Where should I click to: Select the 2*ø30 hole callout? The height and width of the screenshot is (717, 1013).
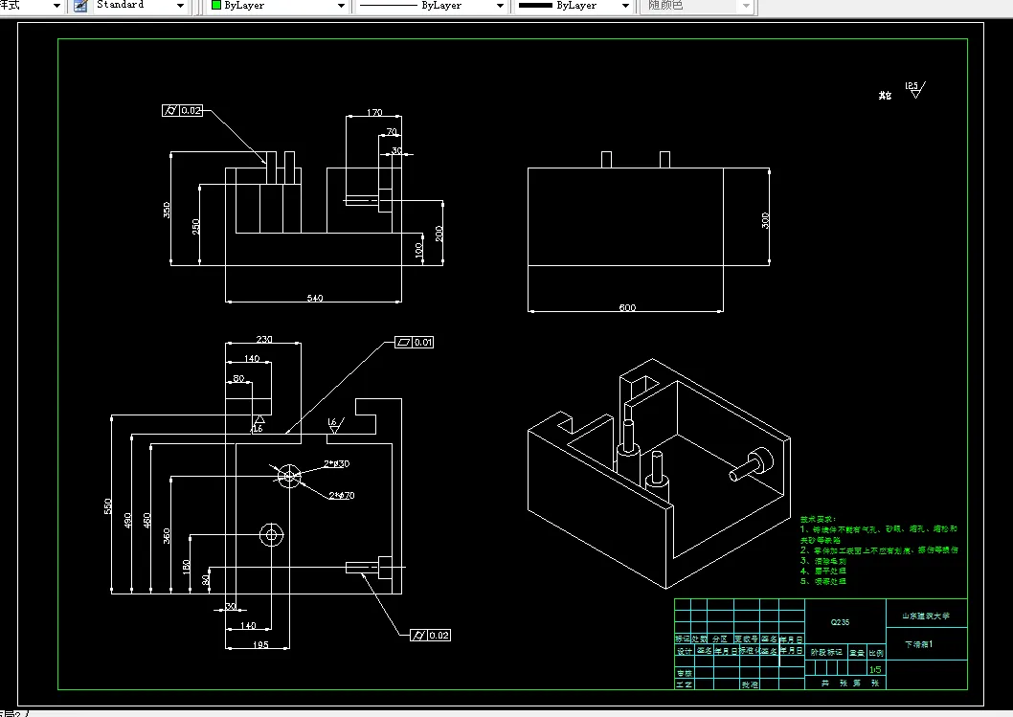[x=337, y=463]
